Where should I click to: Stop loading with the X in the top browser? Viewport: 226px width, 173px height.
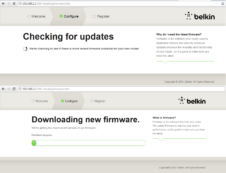pos(14,3)
